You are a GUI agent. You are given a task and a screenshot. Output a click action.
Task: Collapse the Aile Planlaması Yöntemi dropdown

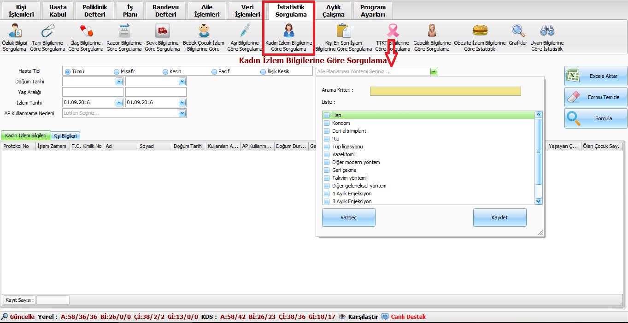pos(433,71)
